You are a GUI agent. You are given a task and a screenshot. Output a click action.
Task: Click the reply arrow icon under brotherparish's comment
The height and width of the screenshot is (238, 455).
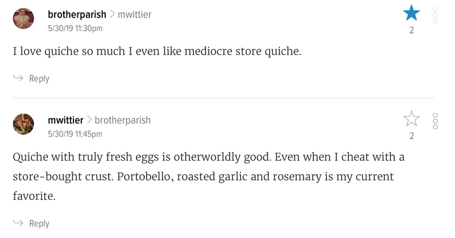18,78
